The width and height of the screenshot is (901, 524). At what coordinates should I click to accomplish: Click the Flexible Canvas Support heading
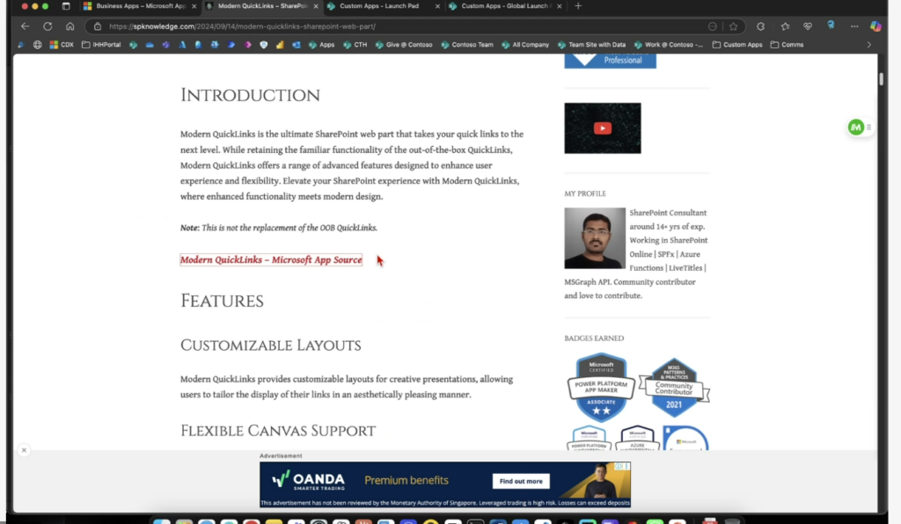coord(278,431)
